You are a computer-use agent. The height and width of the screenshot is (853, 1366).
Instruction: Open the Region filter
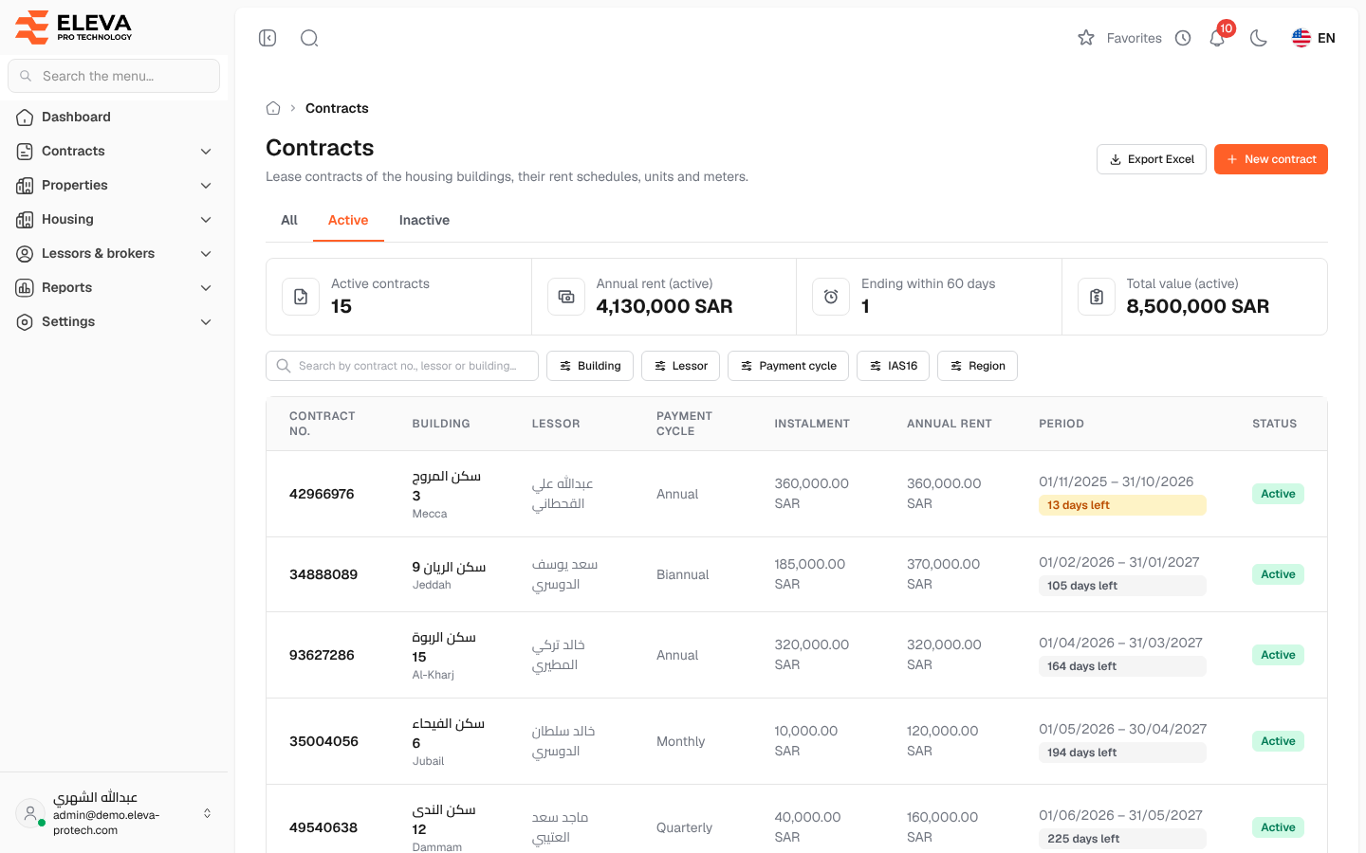point(977,366)
